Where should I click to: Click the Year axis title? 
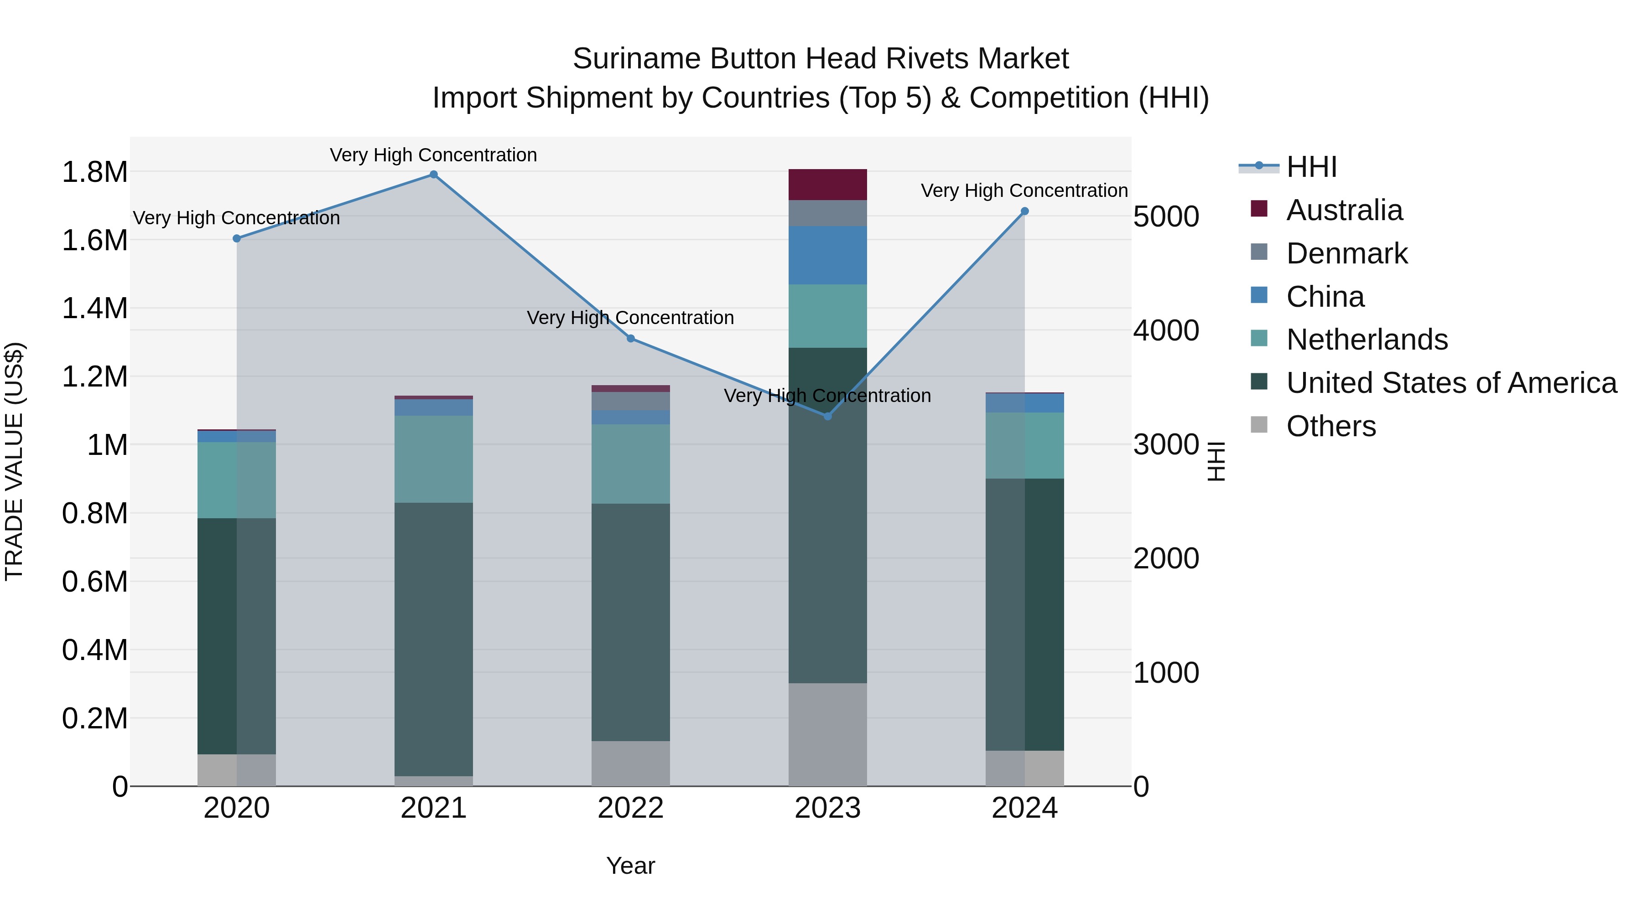(x=630, y=866)
